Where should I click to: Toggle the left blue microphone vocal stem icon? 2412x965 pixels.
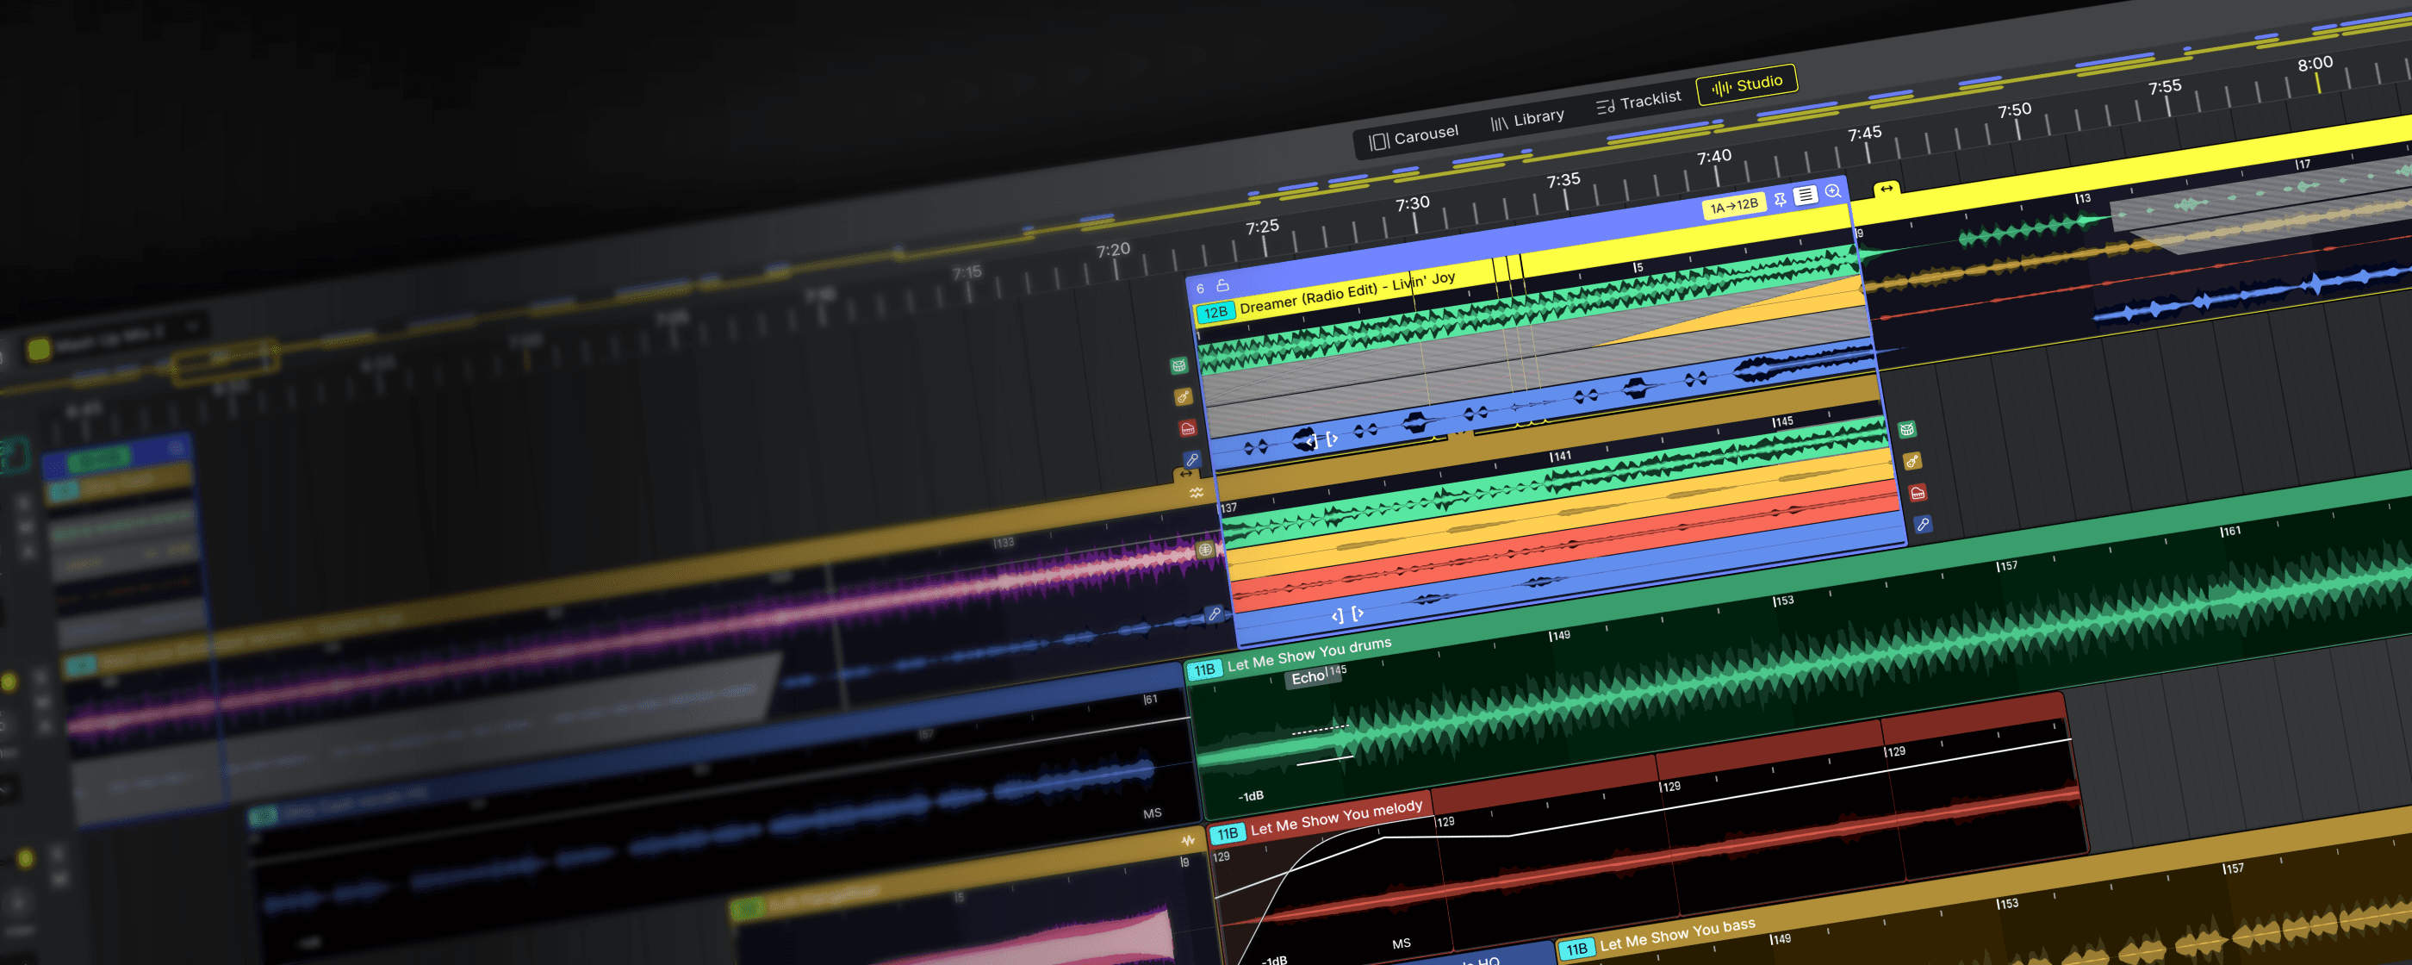tap(1192, 460)
